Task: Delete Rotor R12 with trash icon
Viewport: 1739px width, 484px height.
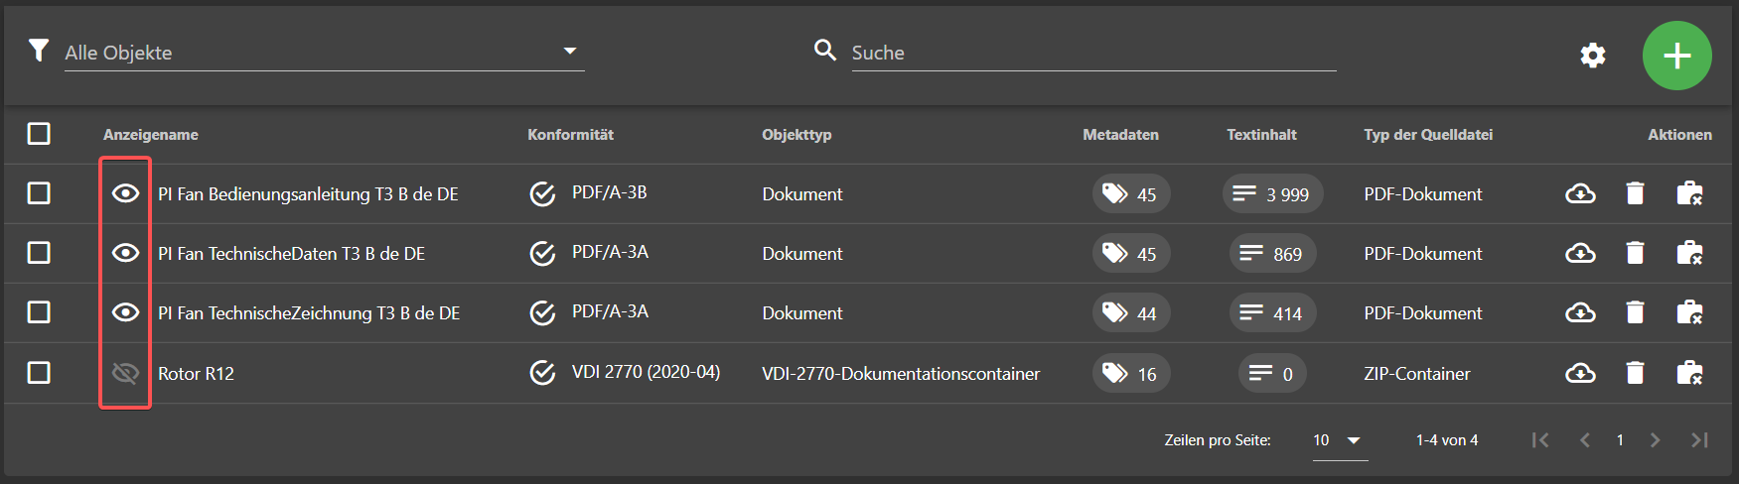Action: pyautogui.click(x=1635, y=373)
